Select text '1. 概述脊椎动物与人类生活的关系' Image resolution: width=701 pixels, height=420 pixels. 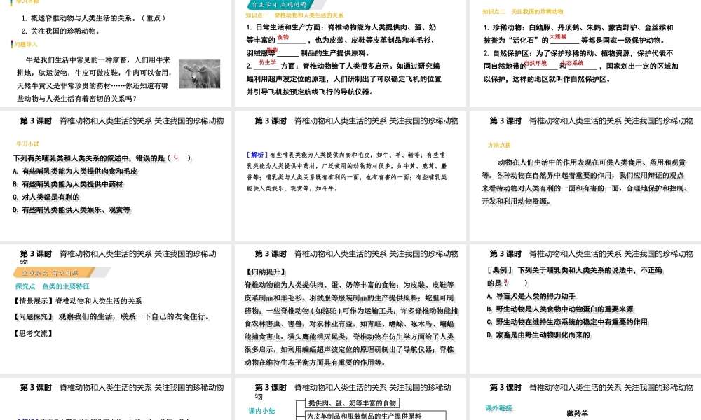[79, 18]
